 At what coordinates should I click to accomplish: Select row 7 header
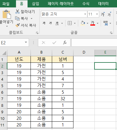[4, 99]
